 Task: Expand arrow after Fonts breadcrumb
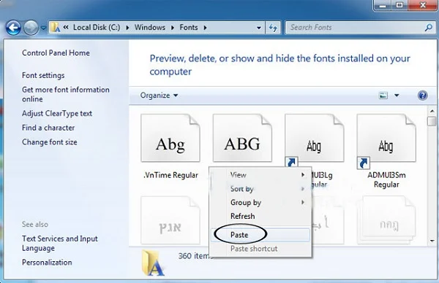(205, 28)
